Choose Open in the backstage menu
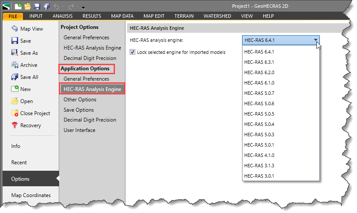This screenshot has width=357, height=213. coord(26,101)
